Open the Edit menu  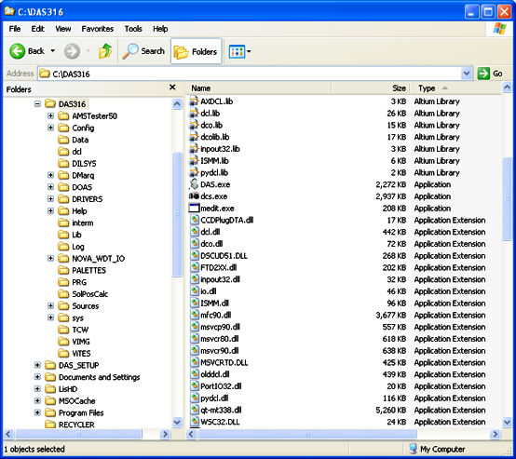38,29
